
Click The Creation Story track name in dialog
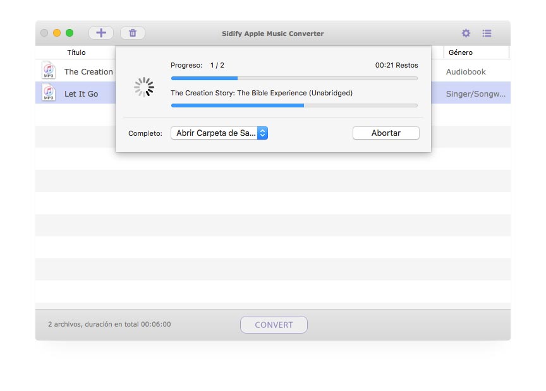pyautogui.click(x=262, y=93)
